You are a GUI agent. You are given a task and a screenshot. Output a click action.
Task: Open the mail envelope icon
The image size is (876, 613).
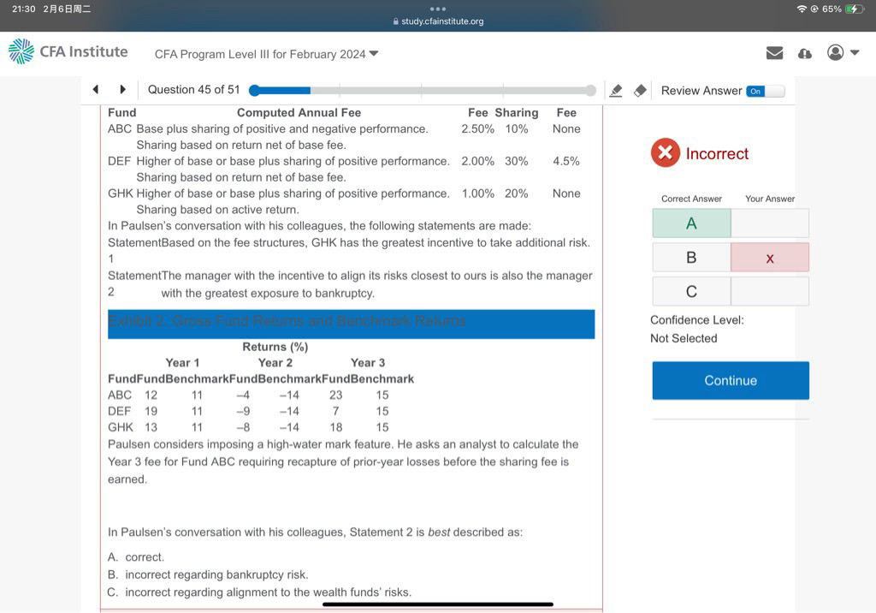point(774,53)
